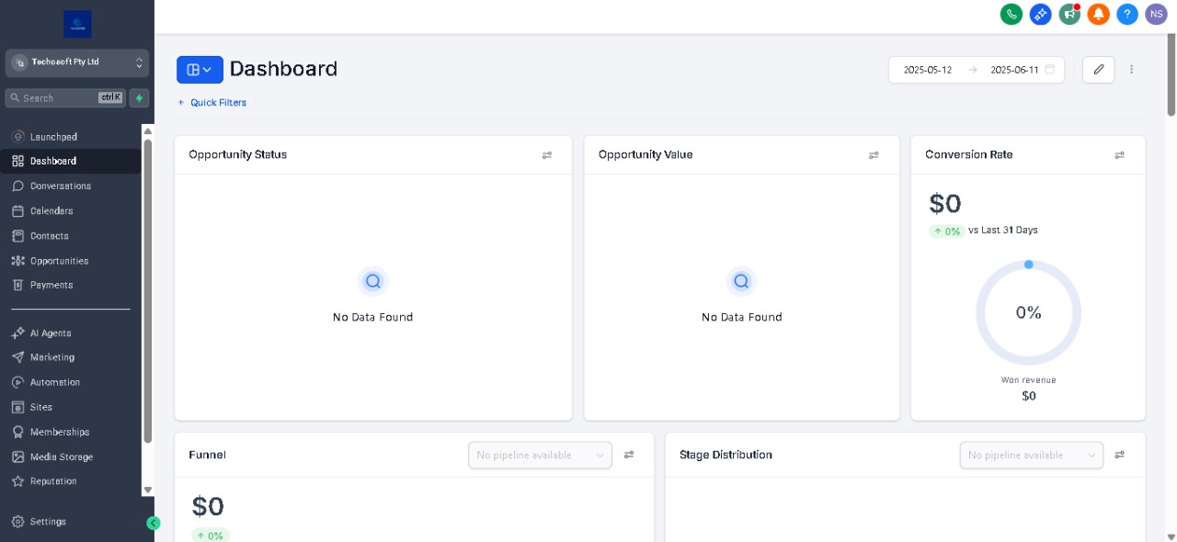
Task: Expand the Techosoft Pty Ltd account switcher
Action: (x=77, y=62)
